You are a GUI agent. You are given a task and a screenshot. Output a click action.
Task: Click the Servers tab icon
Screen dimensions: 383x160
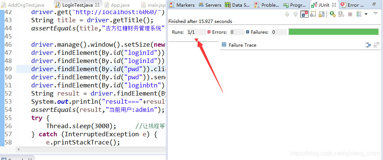click(x=201, y=5)
